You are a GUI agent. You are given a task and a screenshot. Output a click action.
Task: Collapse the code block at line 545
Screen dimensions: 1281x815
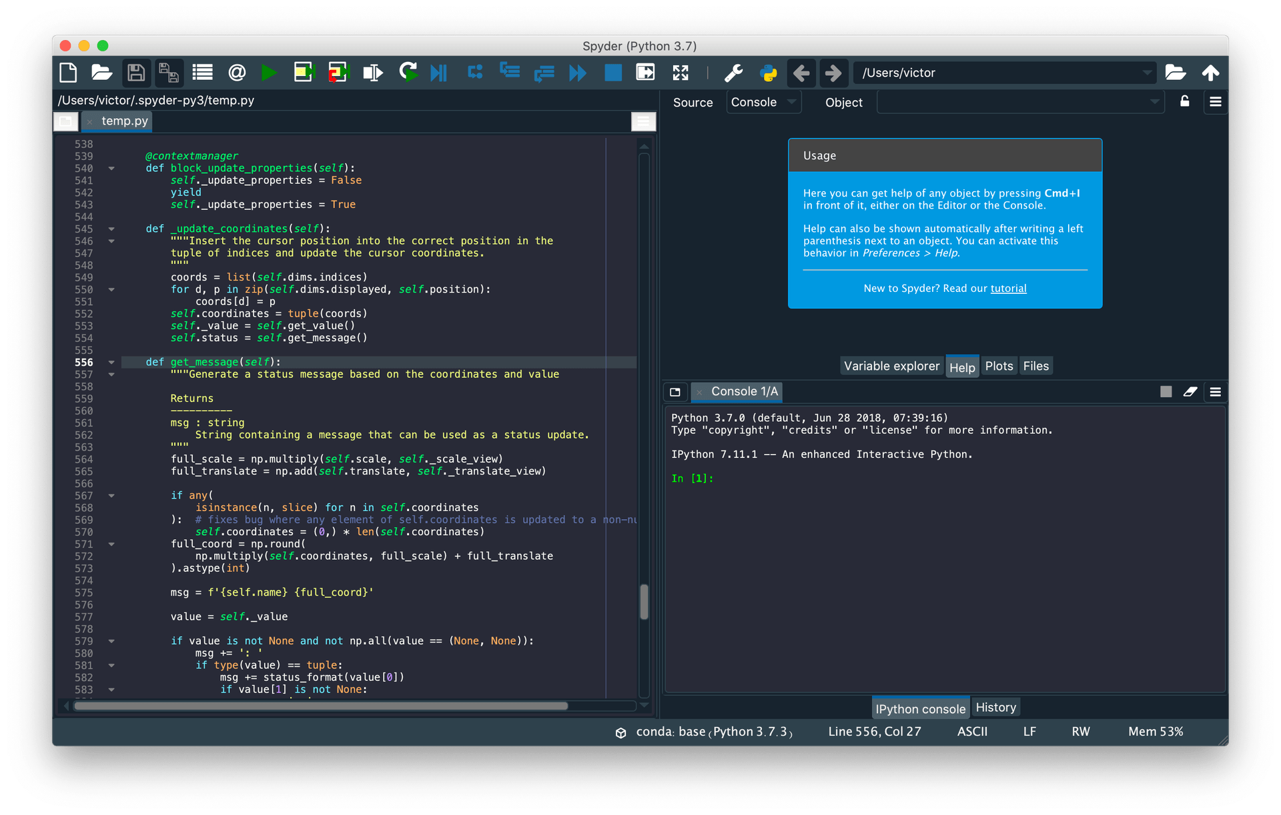[x=111, y=229]
